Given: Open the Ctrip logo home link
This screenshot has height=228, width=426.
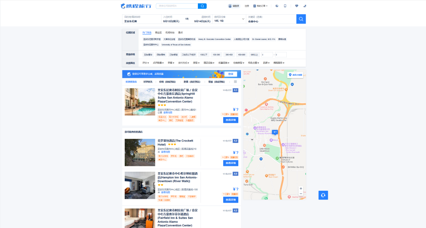Looking at the screenshot, I should point(136,6).
